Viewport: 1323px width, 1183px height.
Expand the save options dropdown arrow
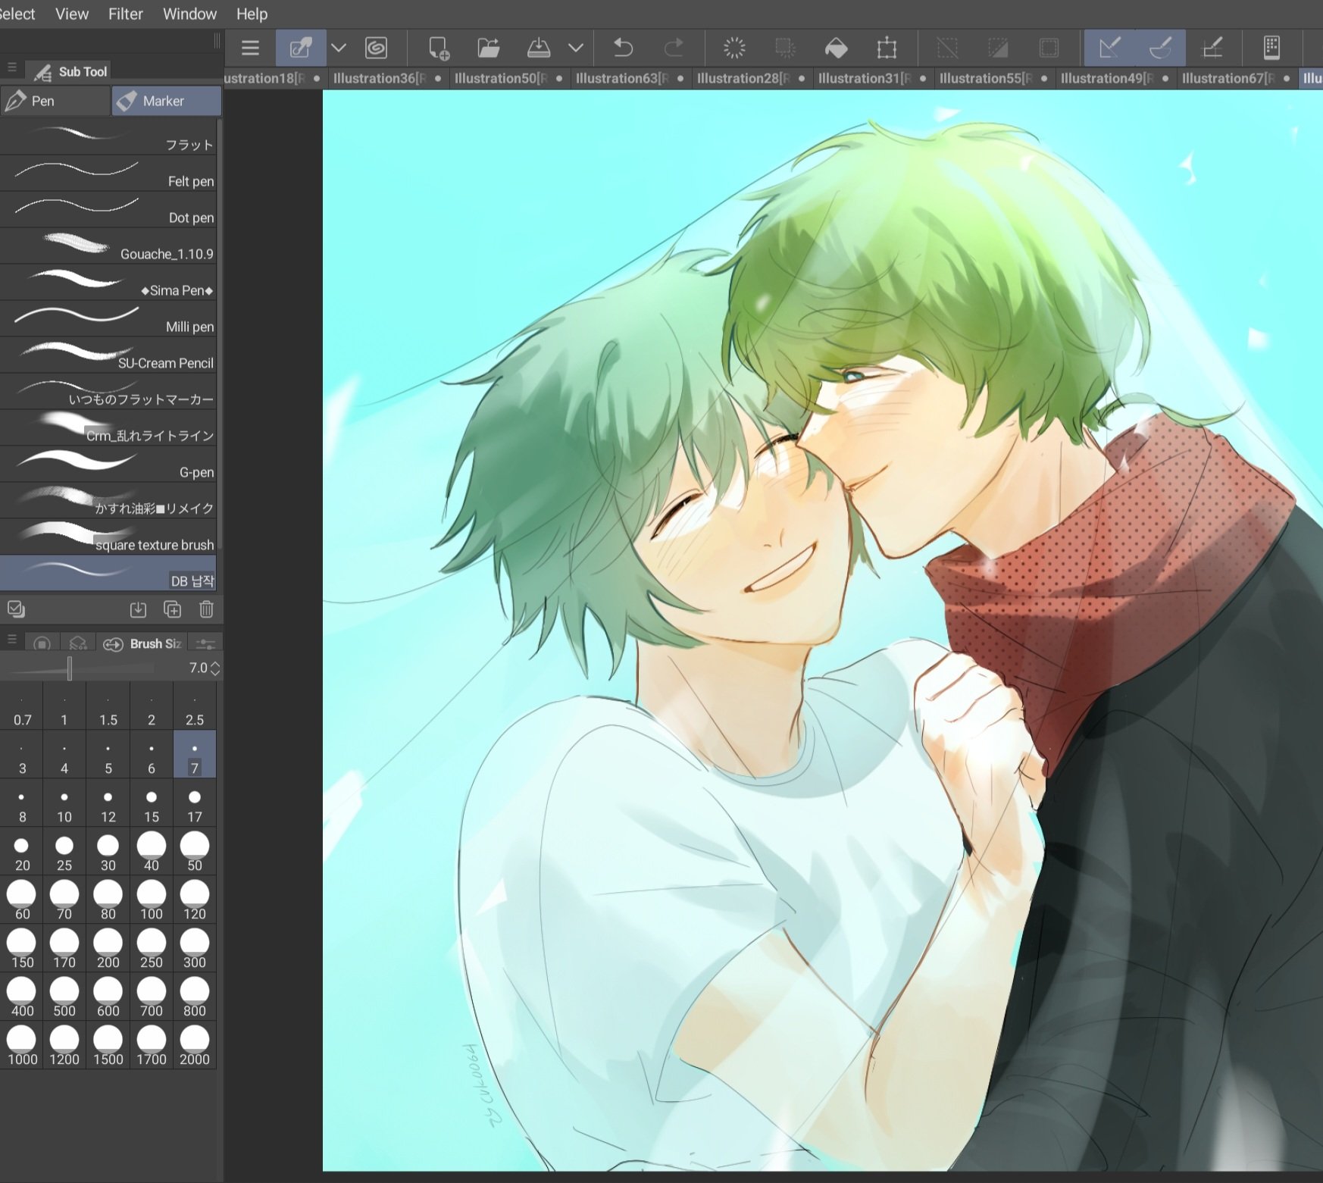[x=576, y=49]
